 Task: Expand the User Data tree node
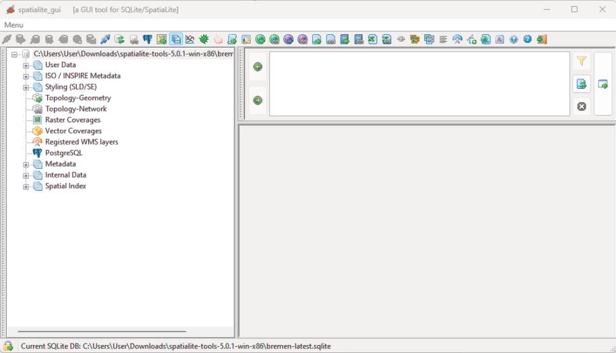click(x=26, y=65)
